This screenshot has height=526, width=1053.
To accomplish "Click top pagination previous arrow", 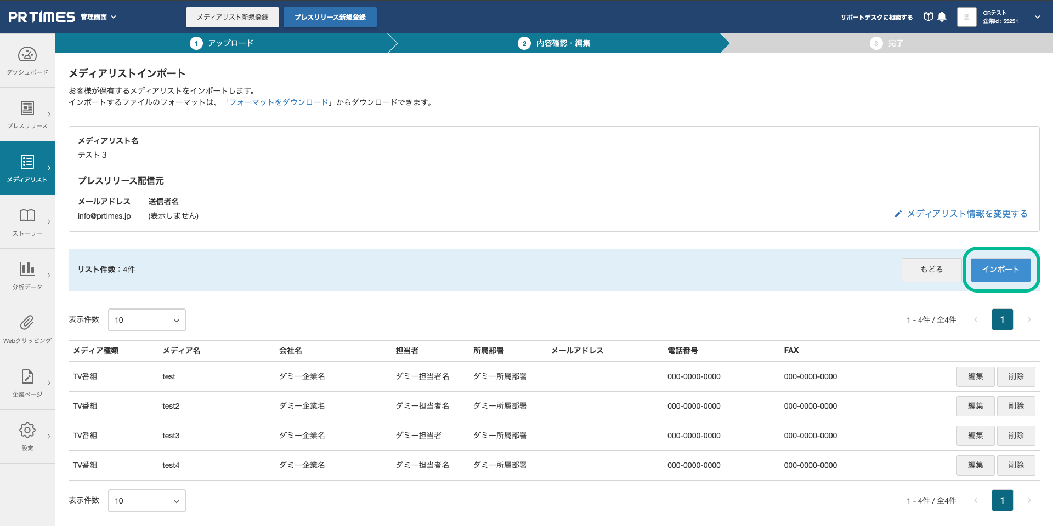I will pos(976,319).
